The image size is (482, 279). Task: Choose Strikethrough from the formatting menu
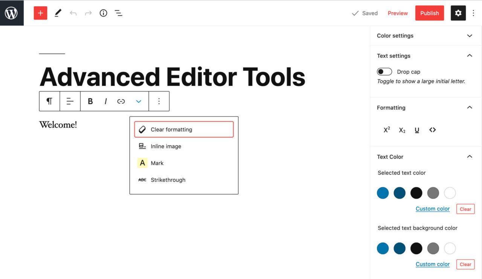point(168,180)
